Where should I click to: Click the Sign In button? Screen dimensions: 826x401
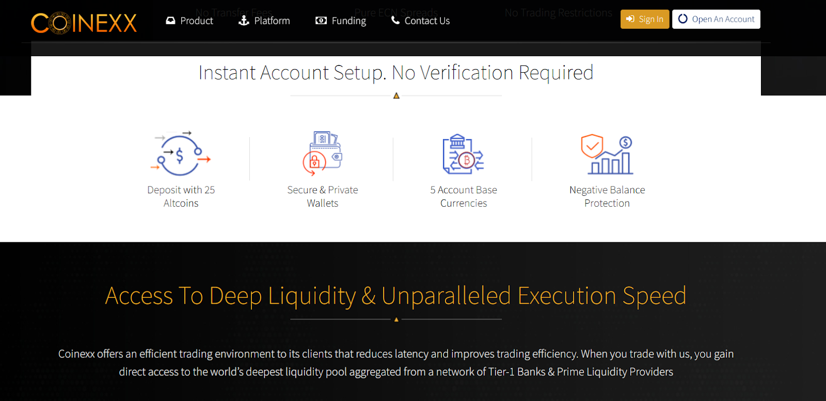(x=645, y=19)
